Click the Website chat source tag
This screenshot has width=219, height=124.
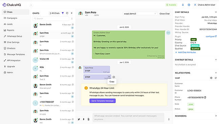click(x=195, y=46)
